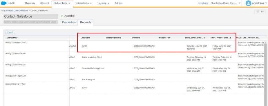The width and height of the screenshot is (268, 106).
Task: Click the Contact_Salesforce breadcrumb text
Action: 39,11
